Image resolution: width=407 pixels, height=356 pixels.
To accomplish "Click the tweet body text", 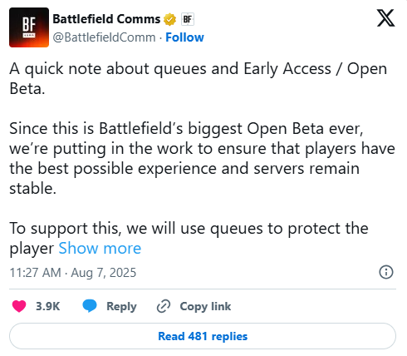I will [x=202, y=158].
